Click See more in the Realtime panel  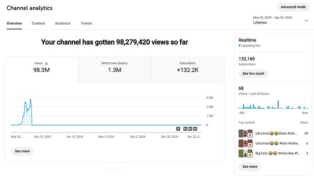click(x=250, y=166)
